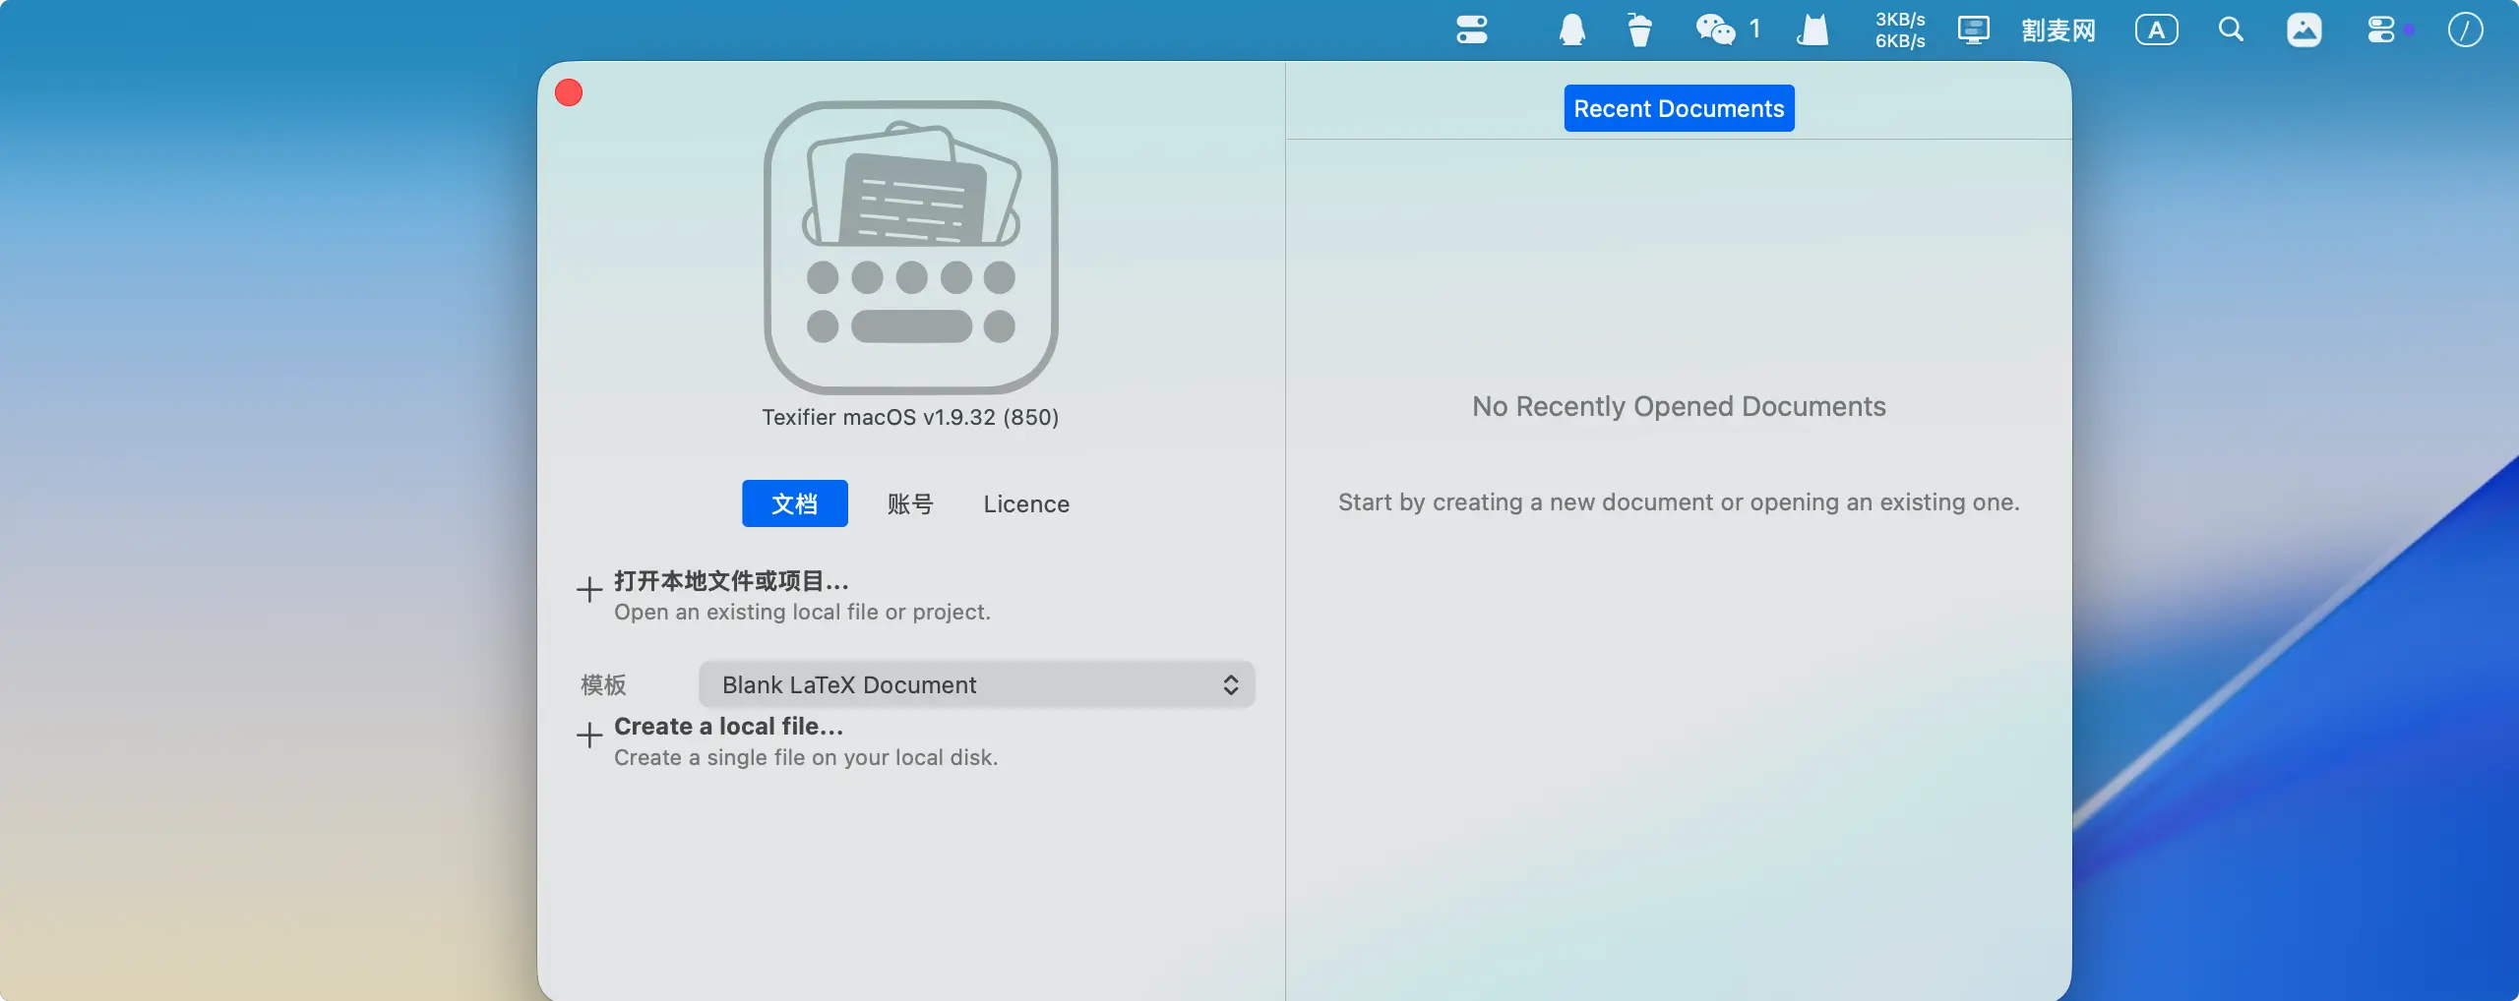Viewport: 2519px width, 1001px height.
Task: Click the toggle switches icon in menu bar
Action: [x=1472, y=30]
